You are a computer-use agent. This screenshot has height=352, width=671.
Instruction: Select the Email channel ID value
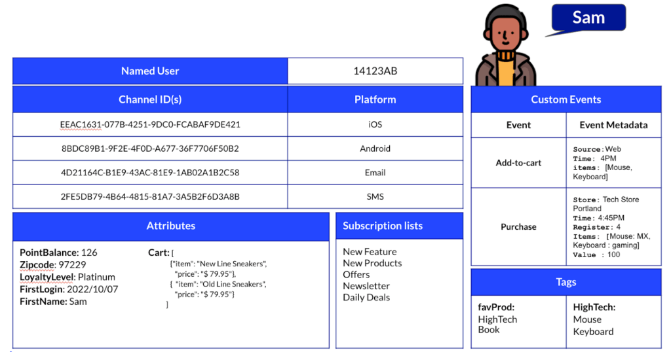(150, 173)
